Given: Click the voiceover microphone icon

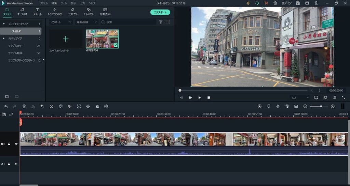Looking at the screenshot, I should [278, 106].
